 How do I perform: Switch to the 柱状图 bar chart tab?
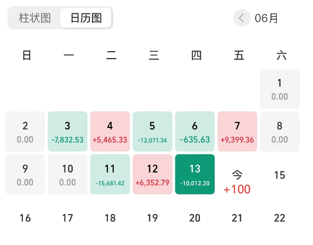pyautogui.click(x=35, y=18)
